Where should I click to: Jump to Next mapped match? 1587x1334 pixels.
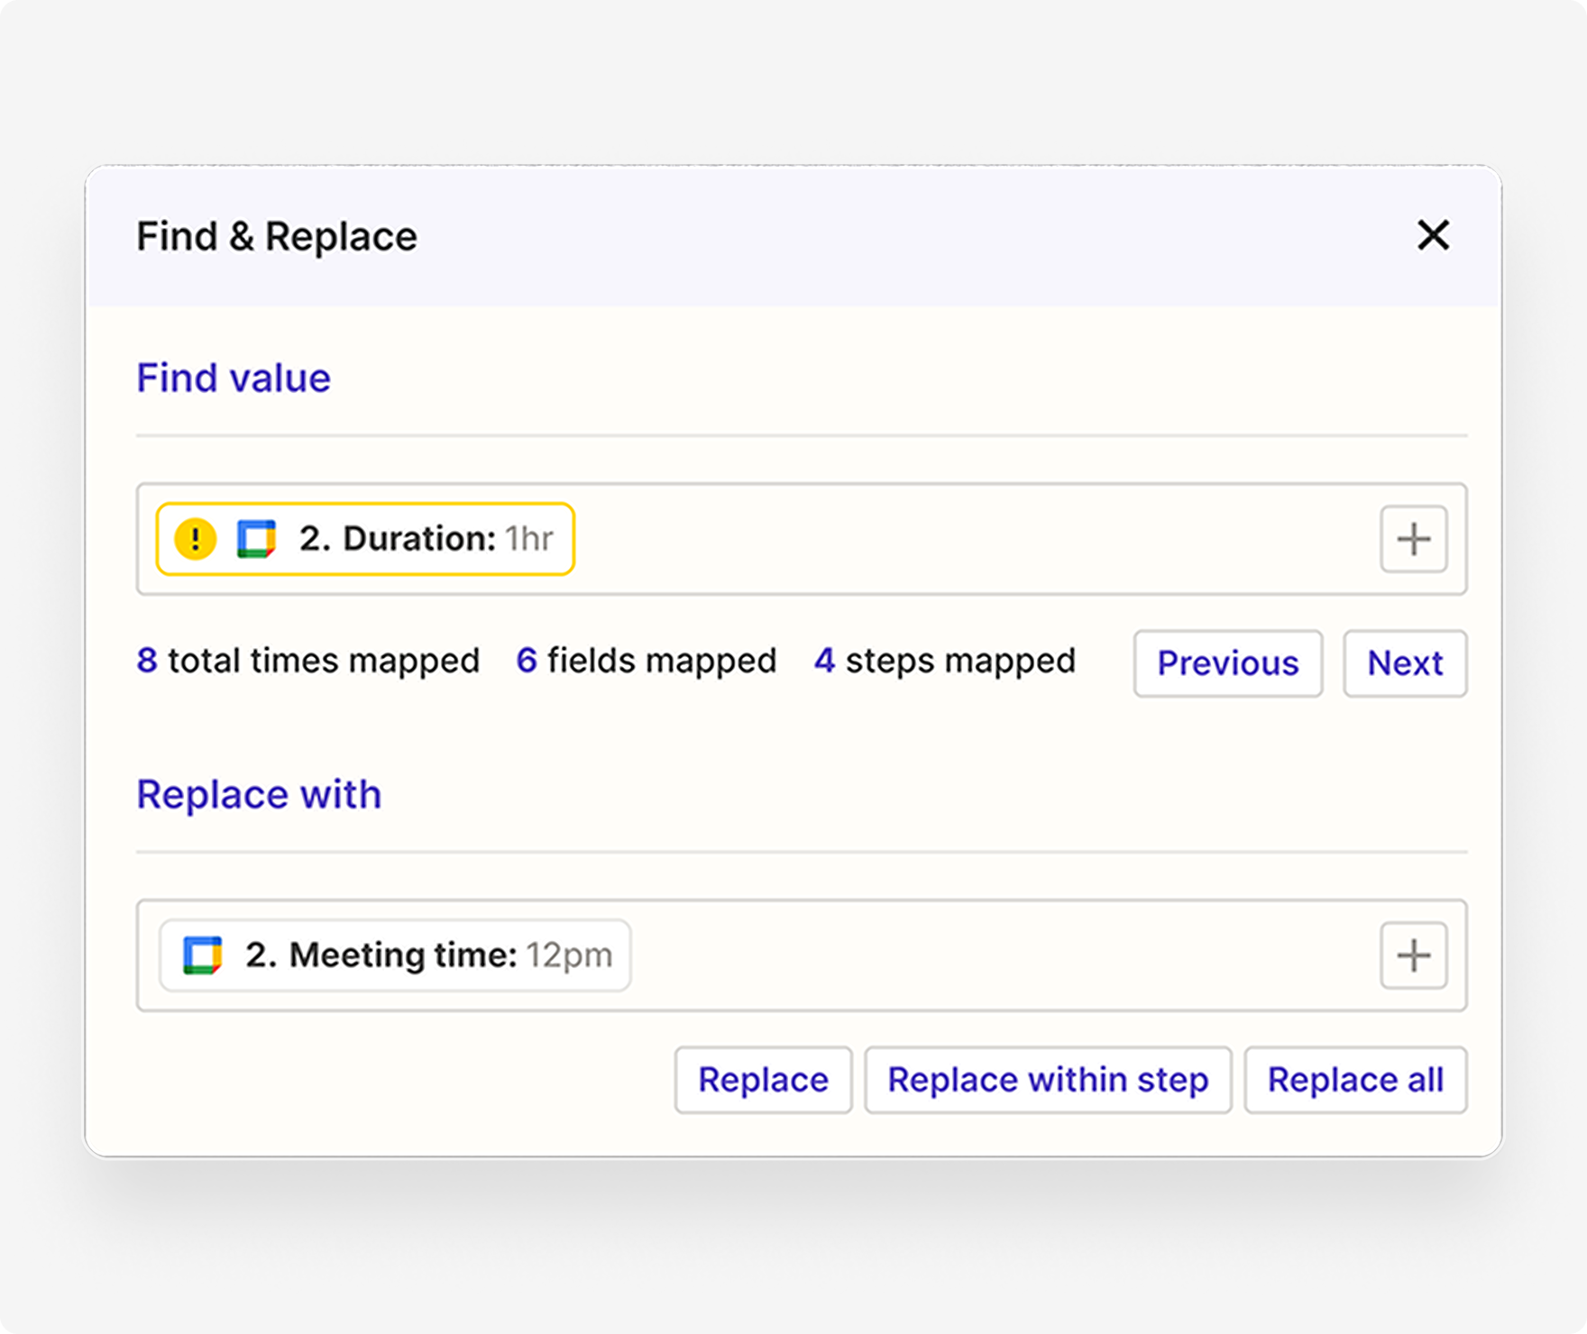tap(1404, 663)
